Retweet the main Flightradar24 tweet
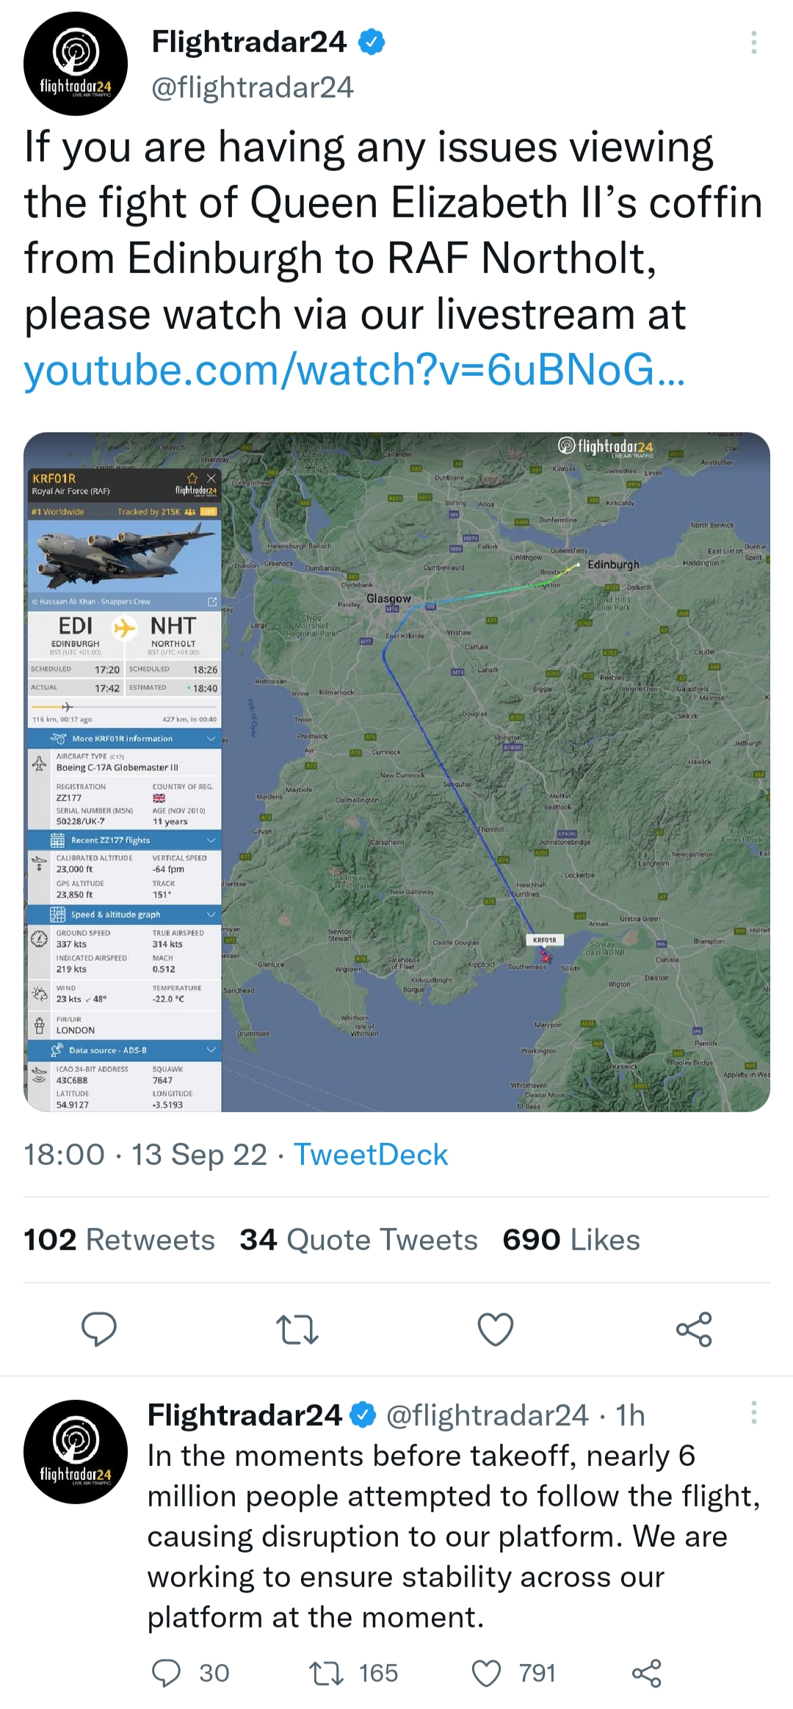793x1709 pixels. 297,1329
